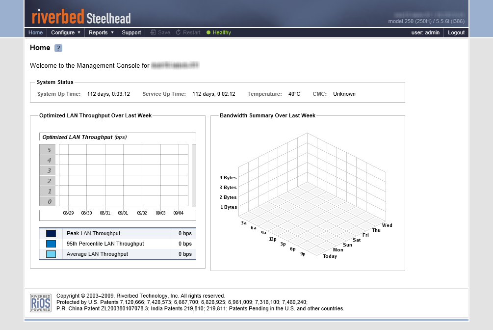Click the Bandwidth Summary Over Last Week heading
This screenshot has width=493, height=330.
(x=267, y=115)
